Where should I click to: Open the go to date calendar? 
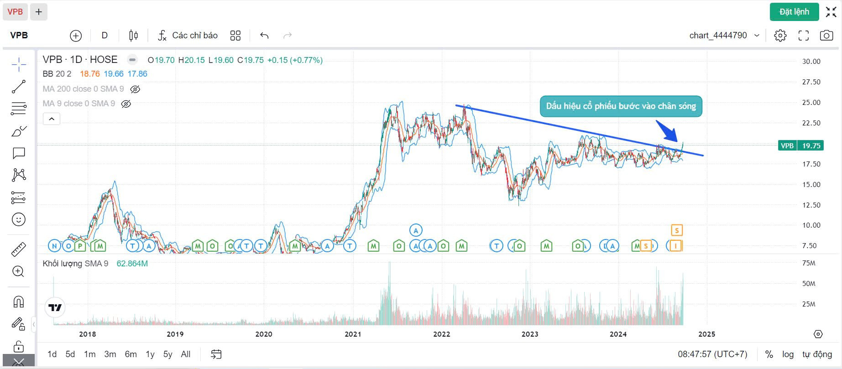[216, 354]
